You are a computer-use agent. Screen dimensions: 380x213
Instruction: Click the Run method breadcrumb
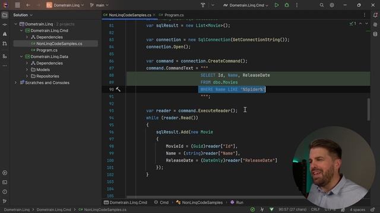pos(237,202)
